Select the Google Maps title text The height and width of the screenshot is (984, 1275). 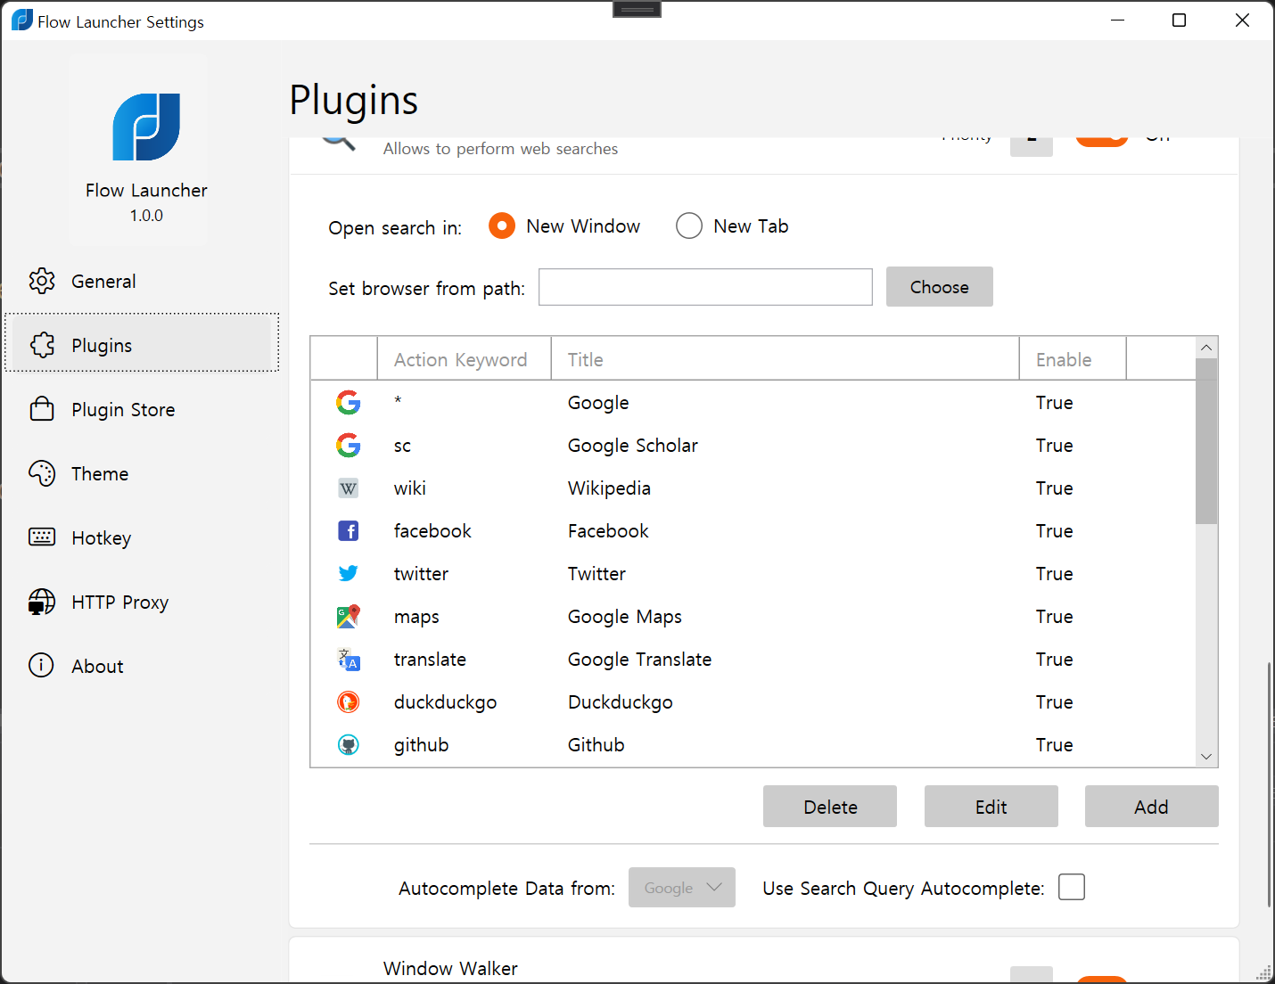(625, 617)
